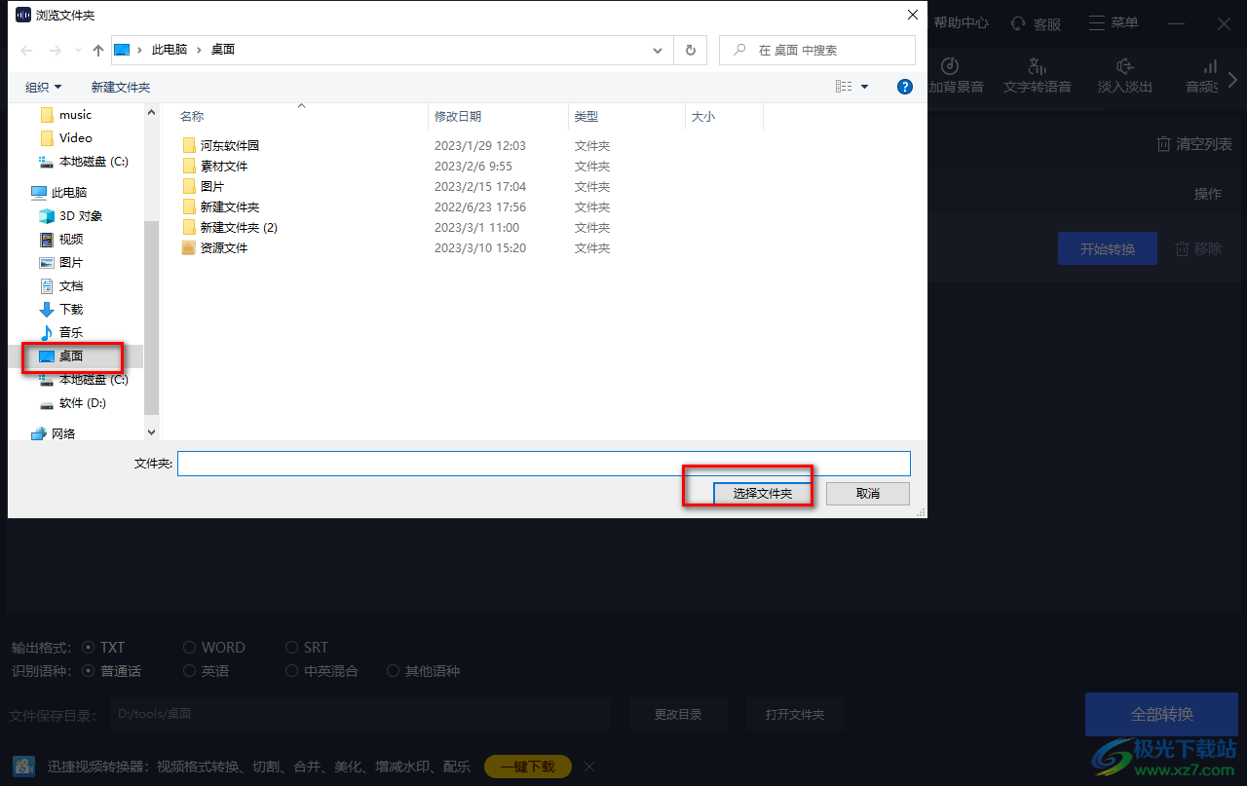Select music folder in sidebar
The width and height of the screenshot is (1247, 786).
(76, 114)
